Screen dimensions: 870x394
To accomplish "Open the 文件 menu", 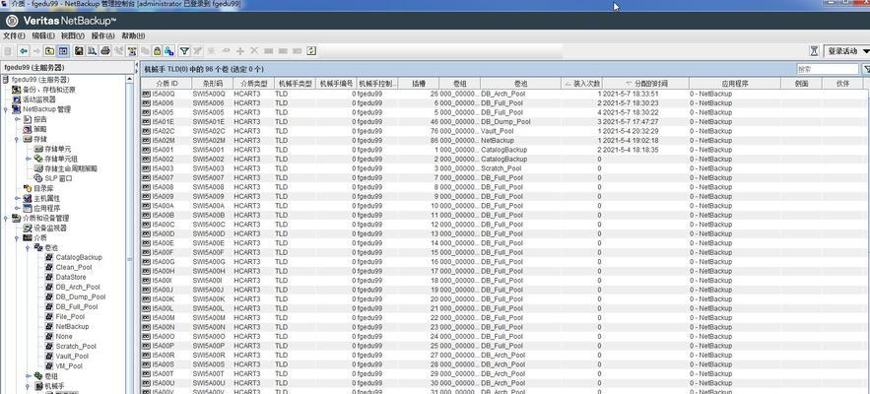I will tap(14, 35).
